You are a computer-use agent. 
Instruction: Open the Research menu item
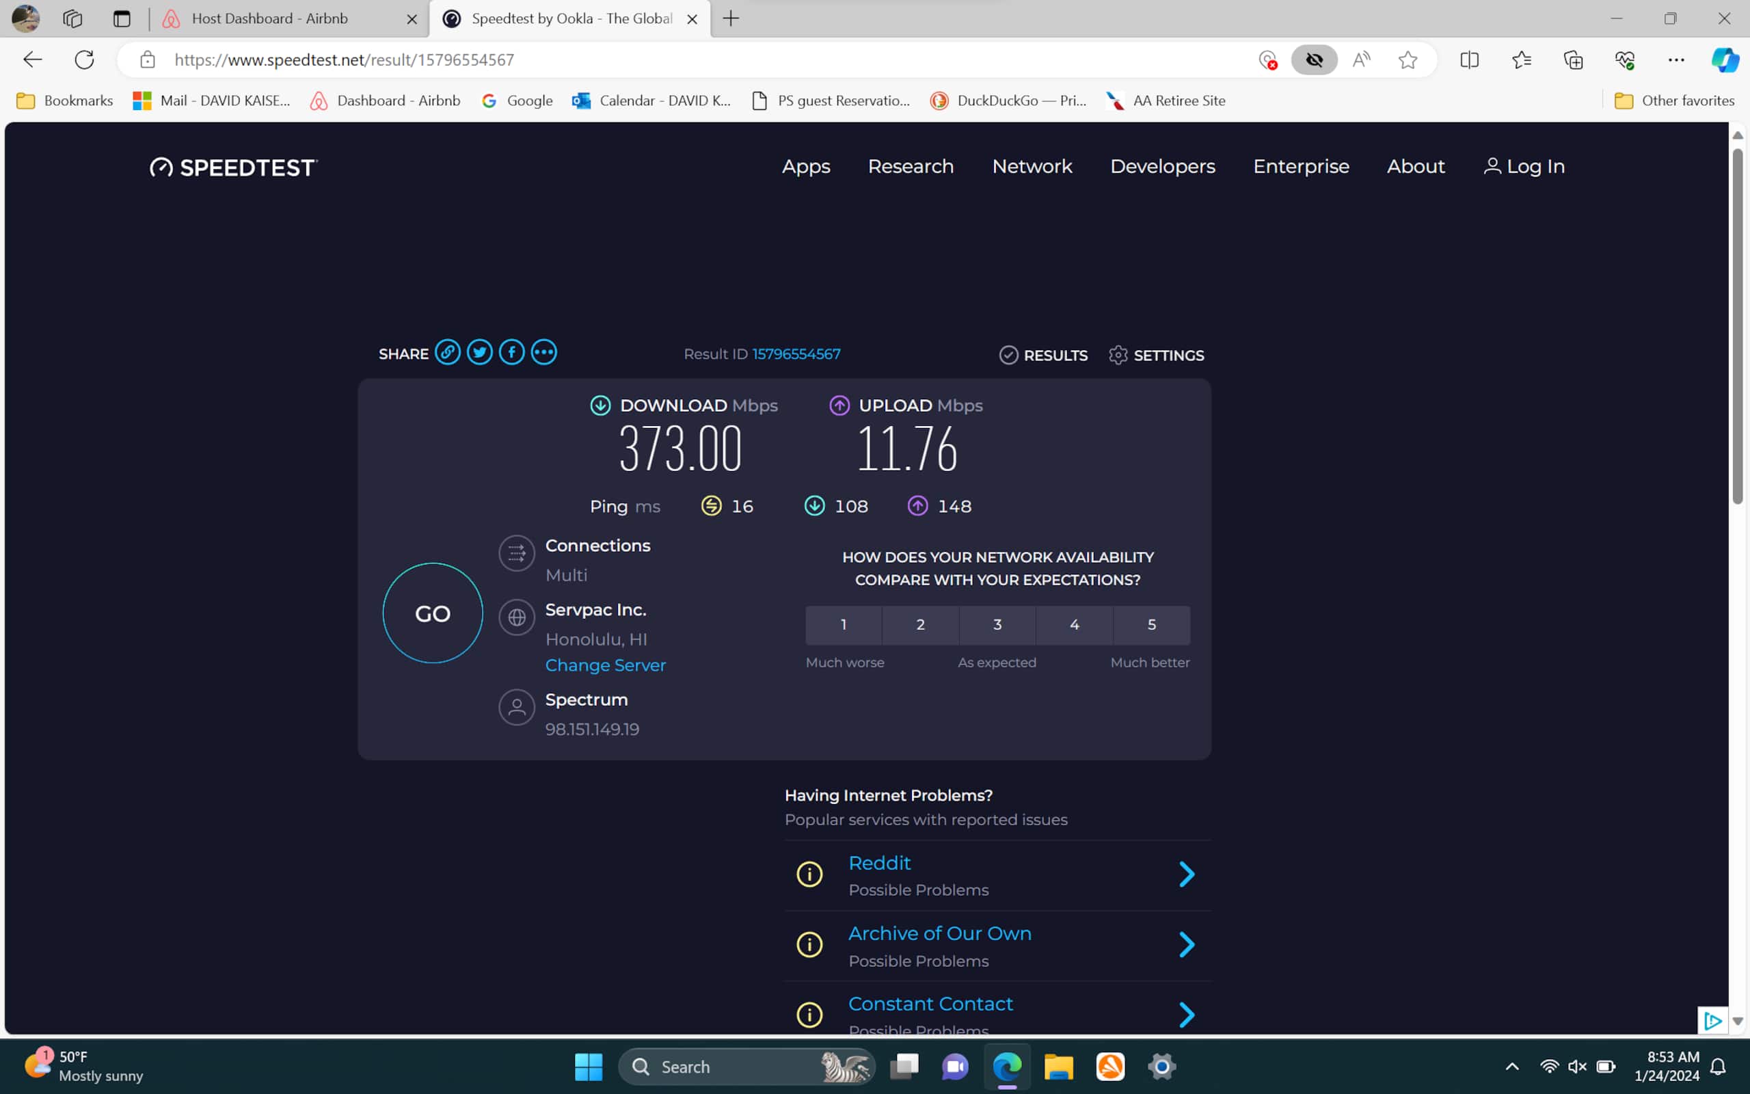pos(911,166)
